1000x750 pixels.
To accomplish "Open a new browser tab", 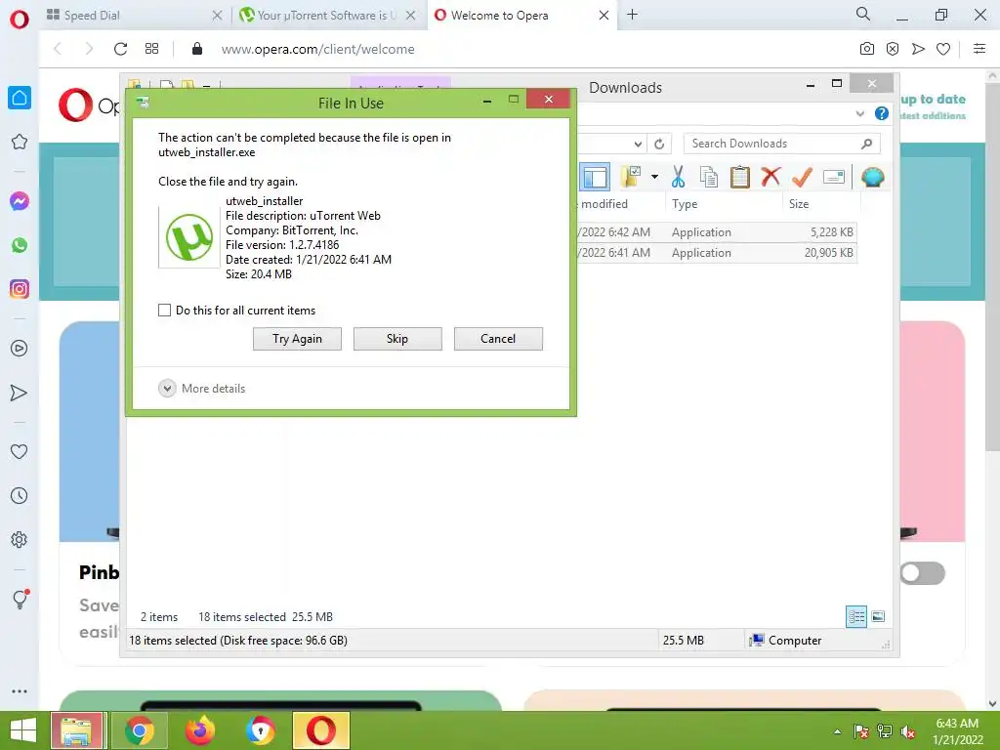I will click(632, 15).
